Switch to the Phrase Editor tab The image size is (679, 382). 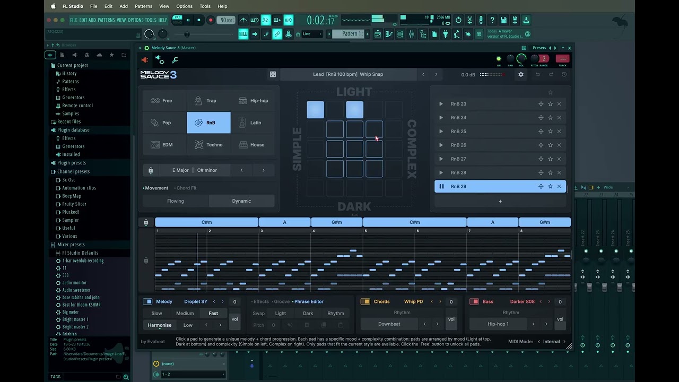308,302
